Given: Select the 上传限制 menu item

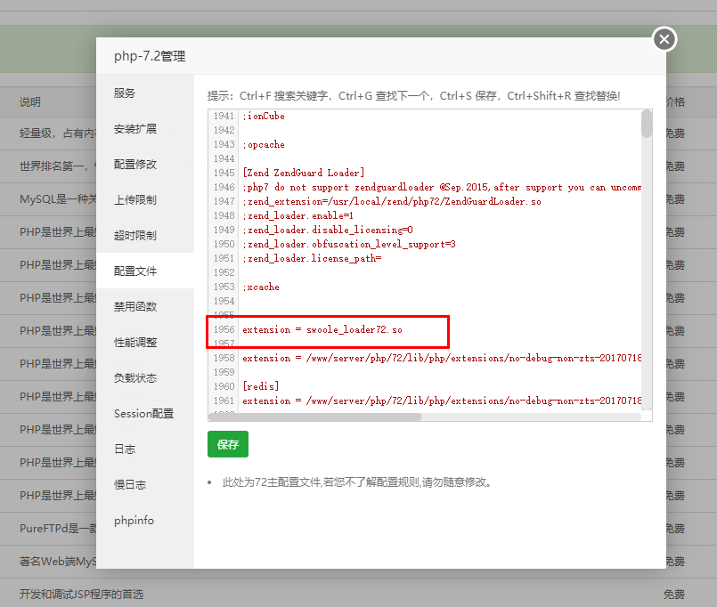Looking at the screenshot, I should tap(135, 200).
